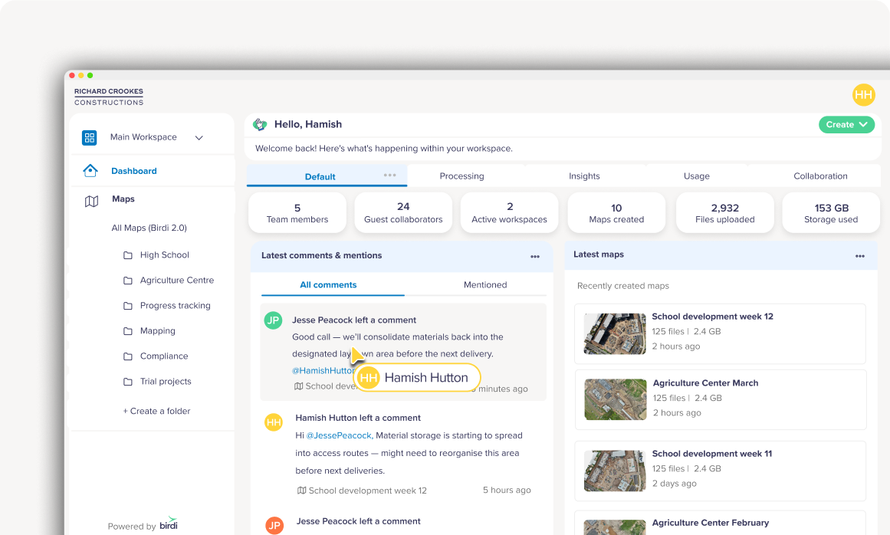Click the High School folder icon
This screenshot has height=535, width=890.
(128, 255)
